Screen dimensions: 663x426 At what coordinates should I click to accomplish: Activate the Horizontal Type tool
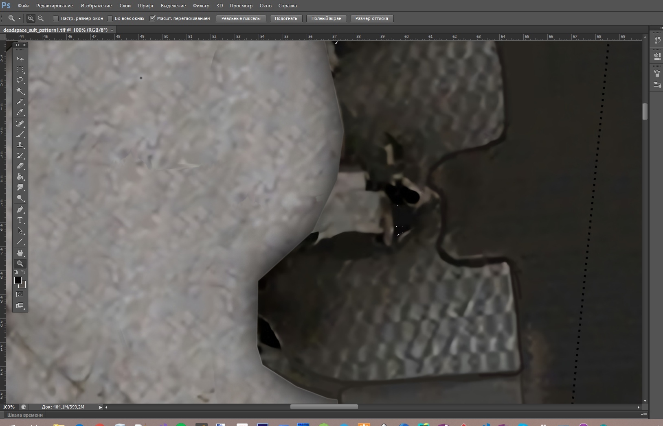[20, 220]
